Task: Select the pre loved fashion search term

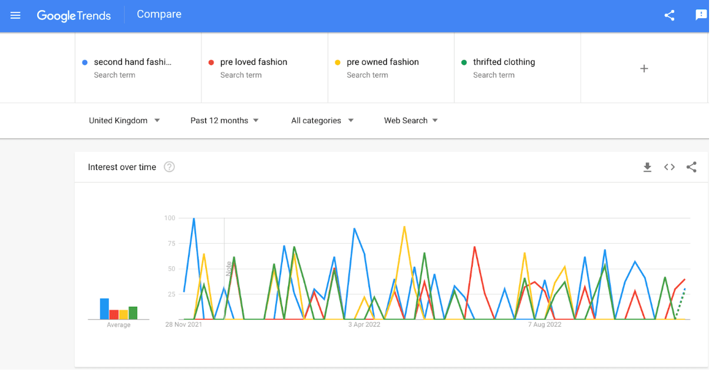Action: point(253,62)
